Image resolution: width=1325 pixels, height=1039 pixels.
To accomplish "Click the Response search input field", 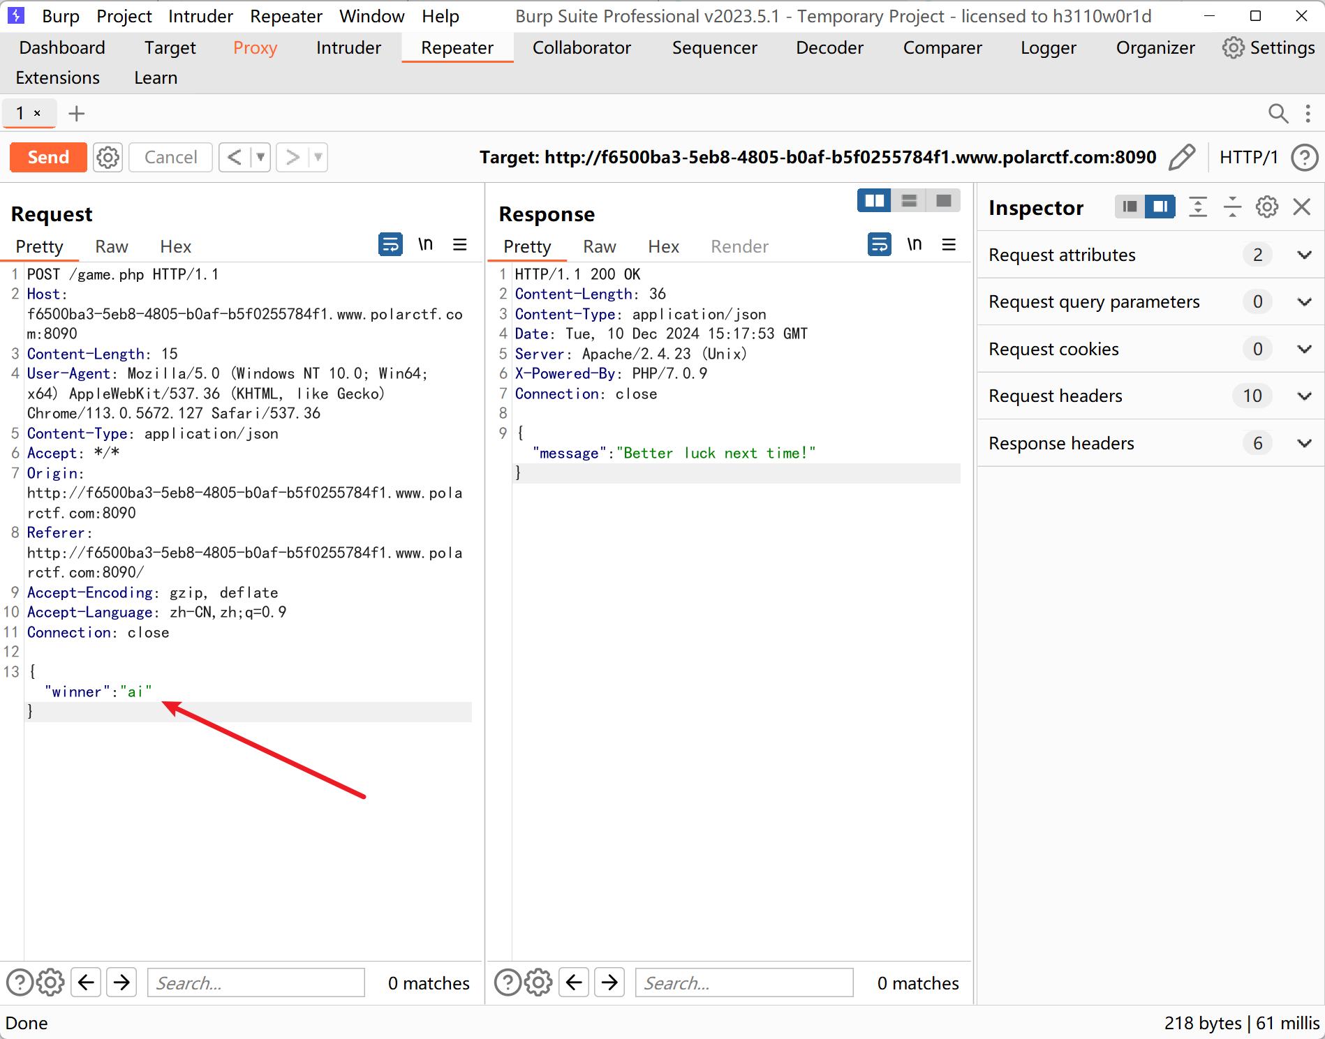I will pyautogui.click(x=743, y=982).
